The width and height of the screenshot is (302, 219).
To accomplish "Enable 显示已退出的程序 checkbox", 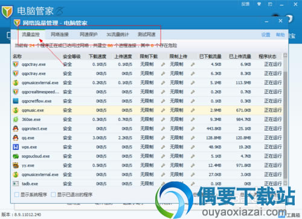I will click(53, 195).
